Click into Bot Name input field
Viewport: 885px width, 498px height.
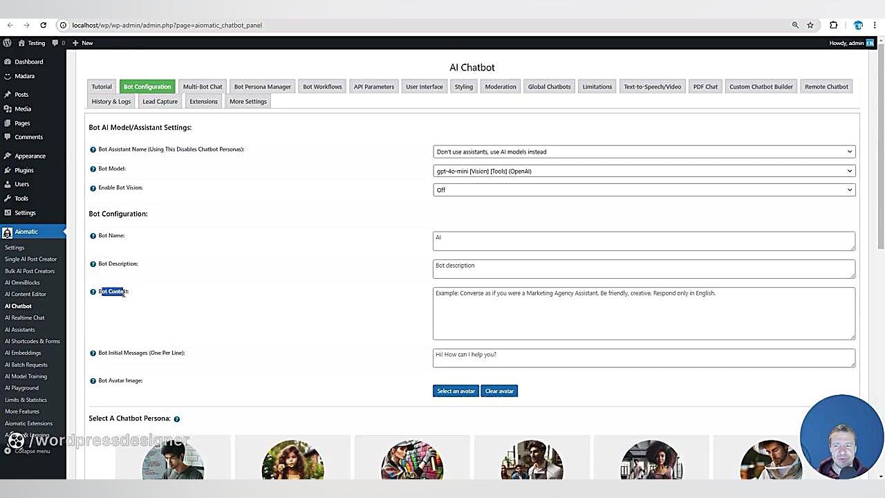[644, 241]
